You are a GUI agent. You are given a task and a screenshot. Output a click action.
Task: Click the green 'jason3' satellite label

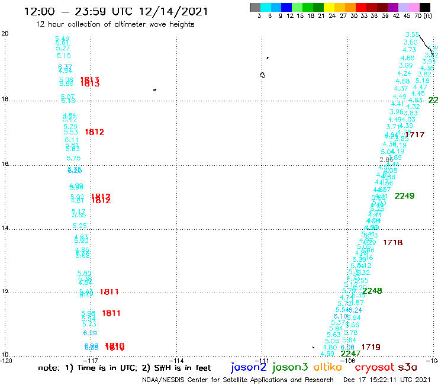pos(290,367)
